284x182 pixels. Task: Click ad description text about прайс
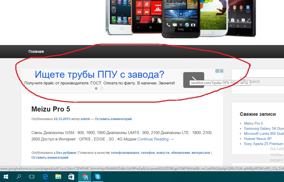pyautogui.click(x=99, y=83)
